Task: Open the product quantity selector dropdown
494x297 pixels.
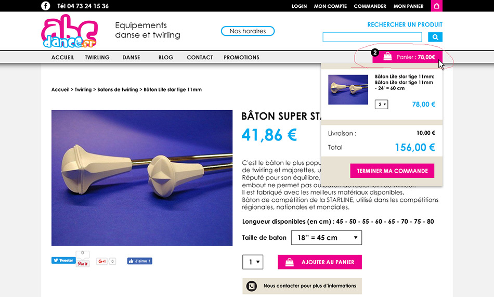Action: point(253,262)
